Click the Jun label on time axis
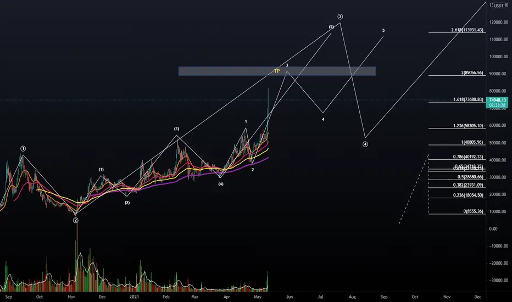Screen dimensions: 512x302 coord(290,297)
